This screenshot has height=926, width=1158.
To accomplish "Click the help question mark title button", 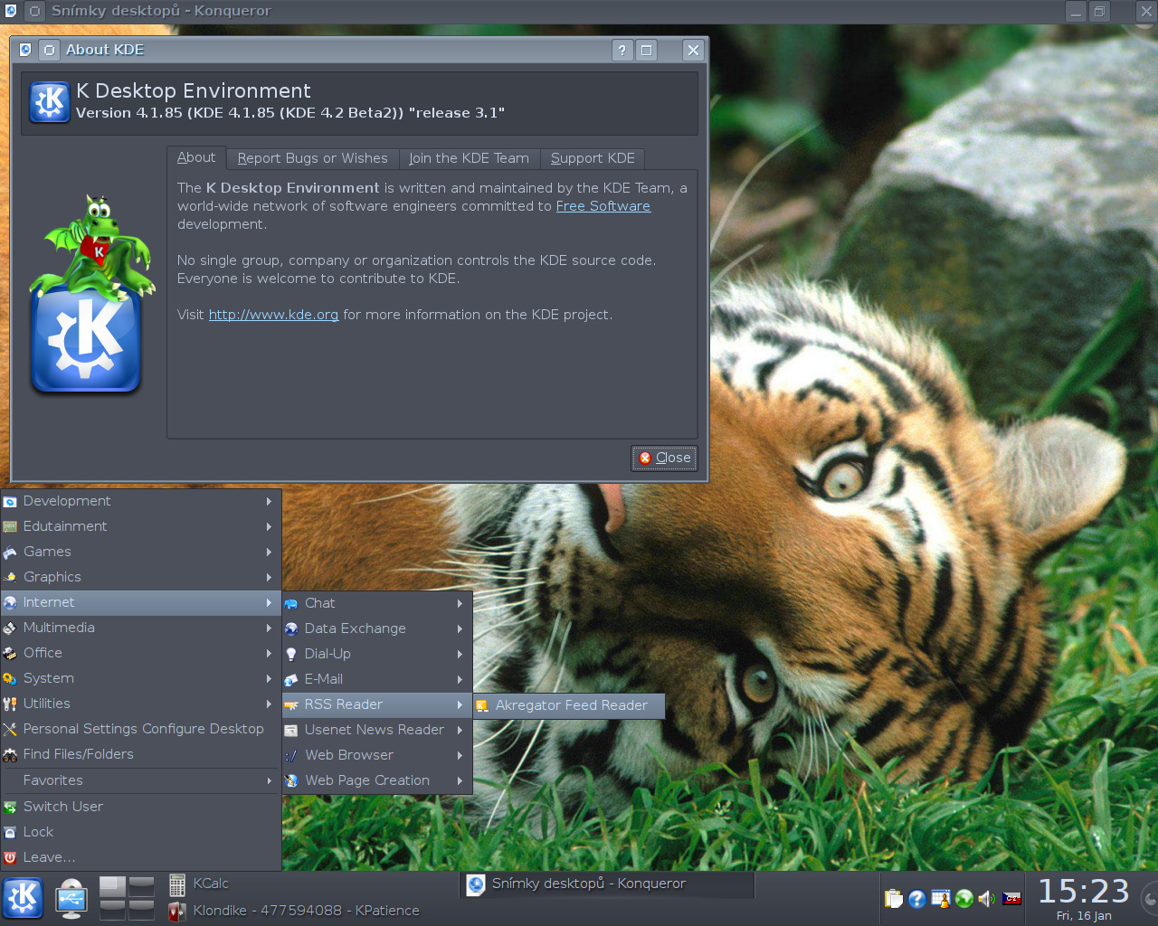I will pyautogui.click(x=622, y=51).
